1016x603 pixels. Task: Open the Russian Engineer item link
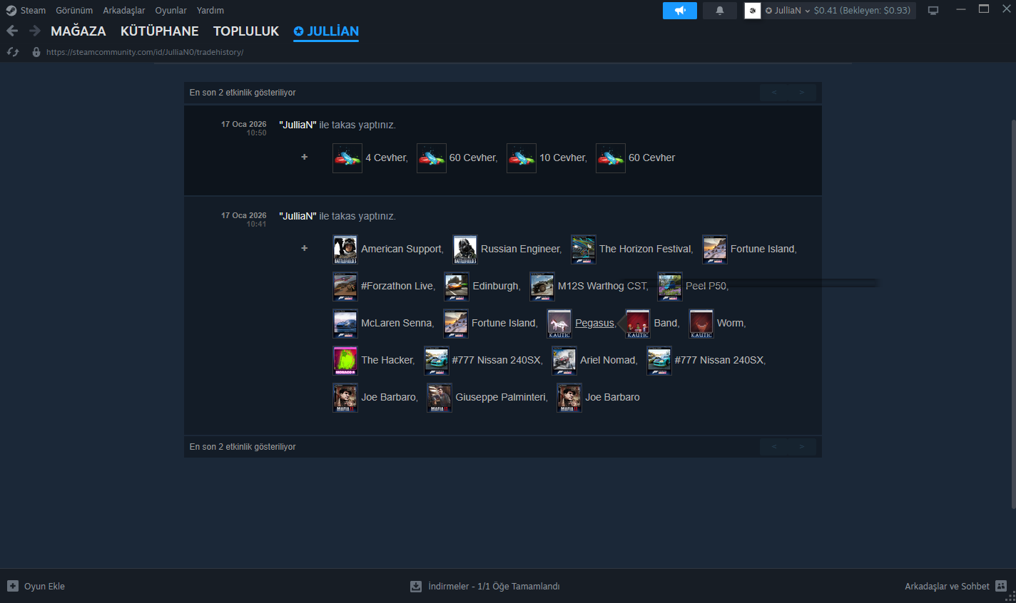520,249
